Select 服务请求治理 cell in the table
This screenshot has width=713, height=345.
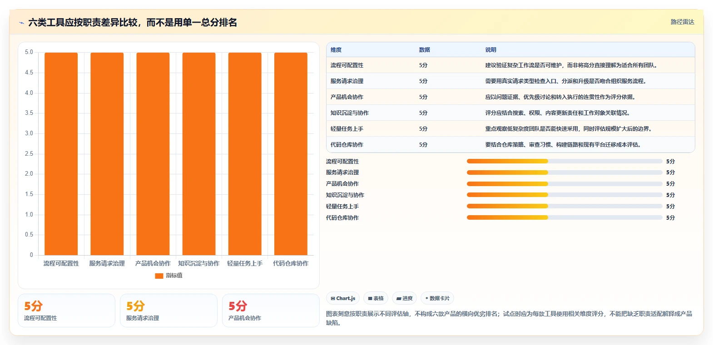(x=347, y=81)
